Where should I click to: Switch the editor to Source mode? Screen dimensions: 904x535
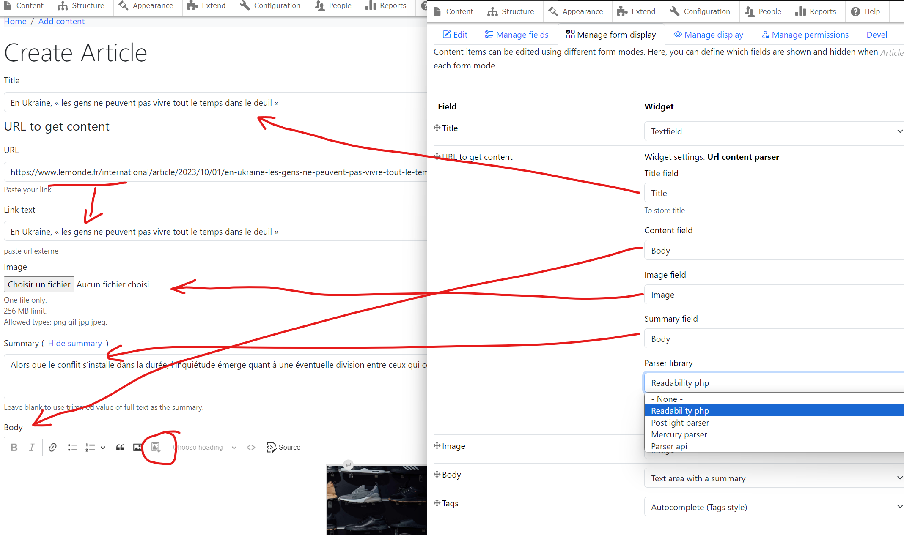[283, 447]
